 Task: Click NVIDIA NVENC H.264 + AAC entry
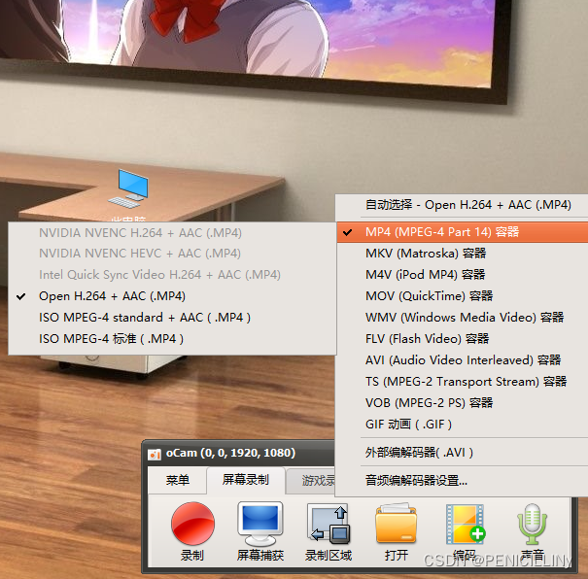pos(172,233)
